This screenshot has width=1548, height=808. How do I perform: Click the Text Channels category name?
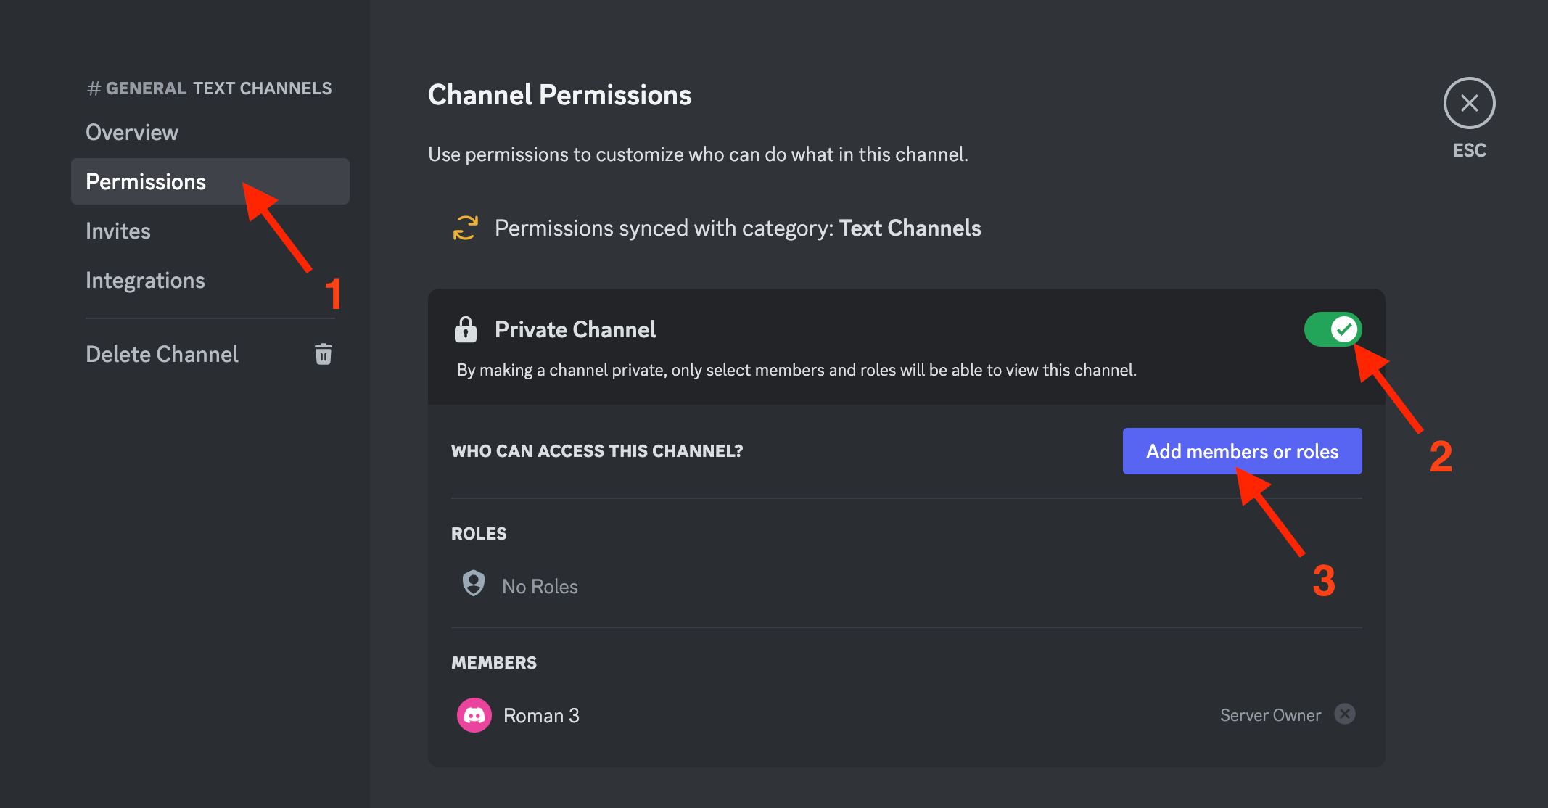pos(910,228)
